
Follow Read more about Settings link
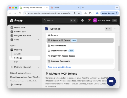coord(59,67)
